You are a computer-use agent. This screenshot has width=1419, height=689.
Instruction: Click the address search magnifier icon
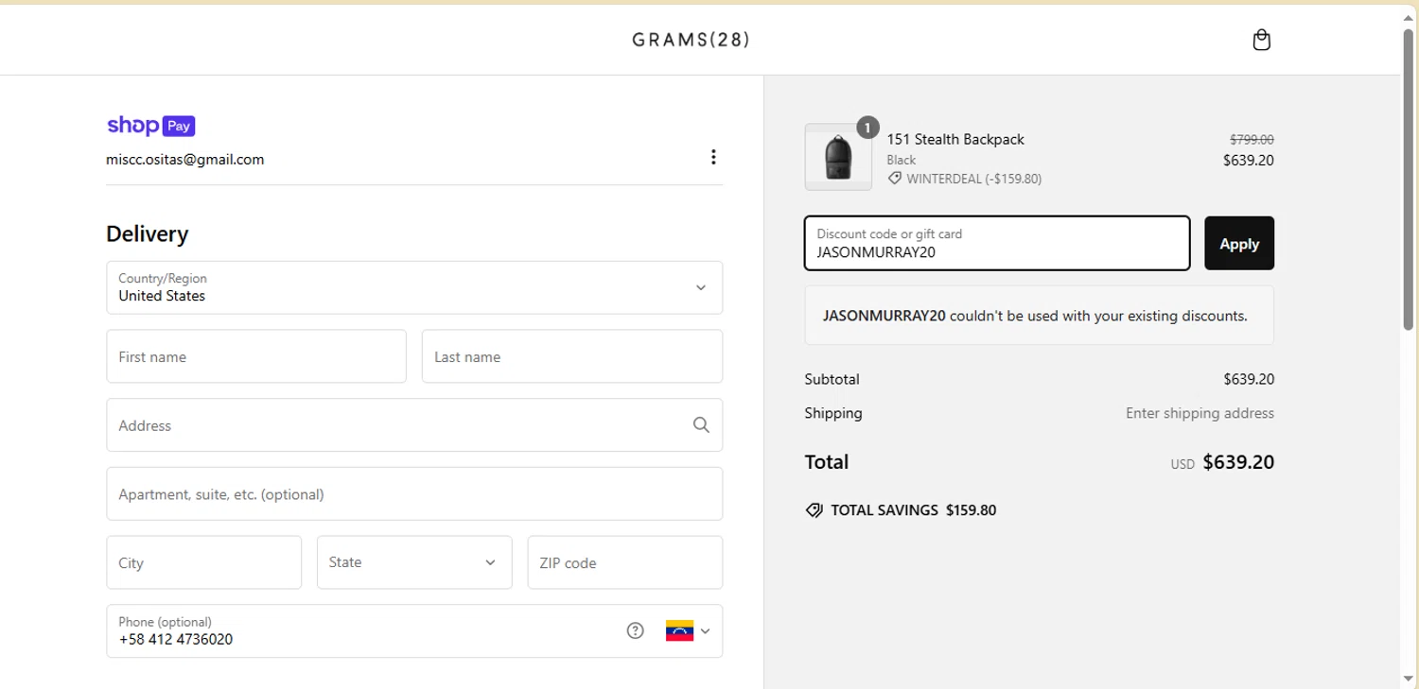click(701, 425)
